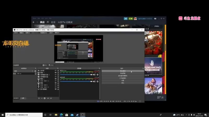The width and height of the screenshot is (209, 117).
Task: Open Windows Start menu
Action: [x=3, y=115]
